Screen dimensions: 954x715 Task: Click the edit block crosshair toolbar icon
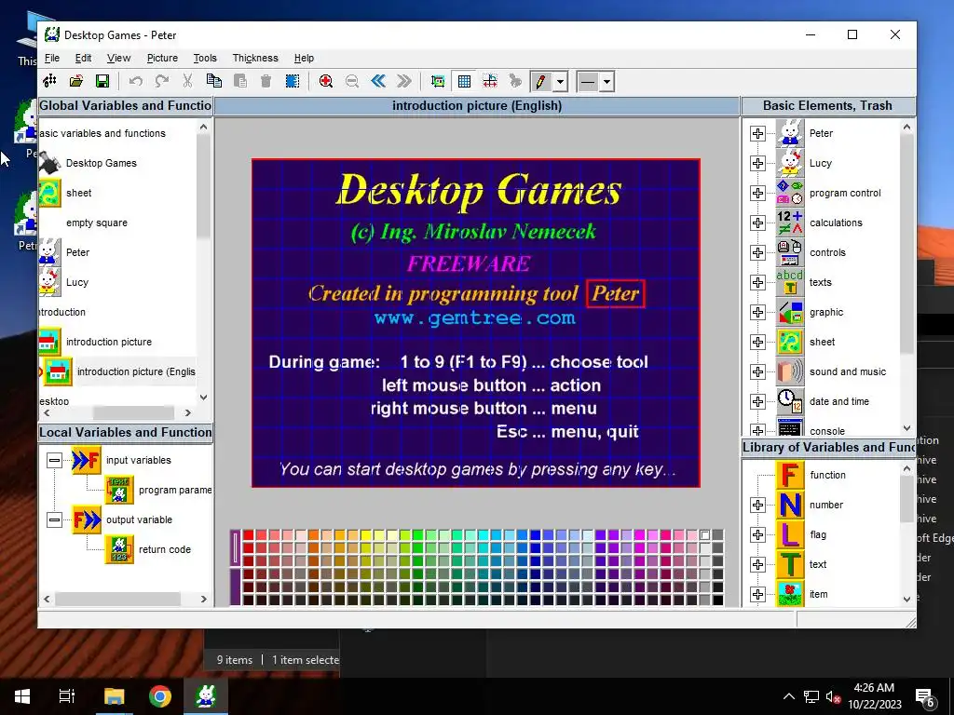[x=490, y=81]
